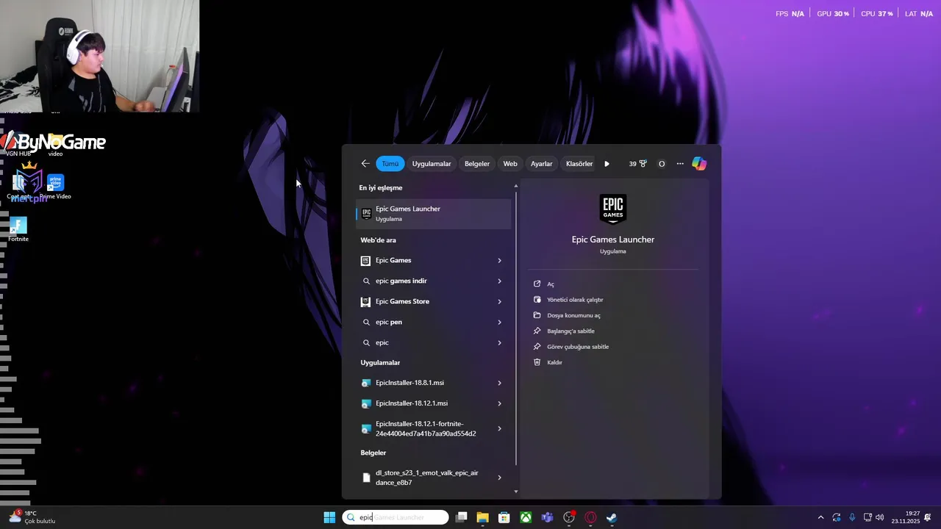The height and width of the screenshot is (529, 941).
Task: Expand the 'epic' search suggestion chevron
Action: (499, 342)
